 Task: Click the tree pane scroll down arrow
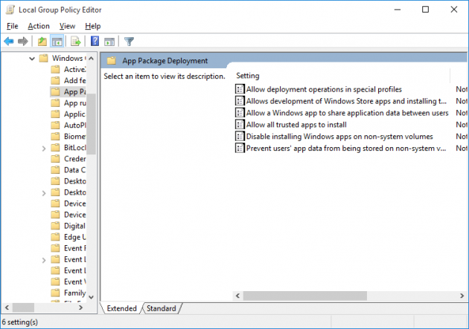click(x=92, y=297)
